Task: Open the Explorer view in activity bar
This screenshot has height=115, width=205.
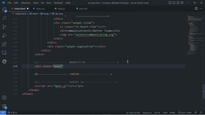Action: (x=4, y=10)
